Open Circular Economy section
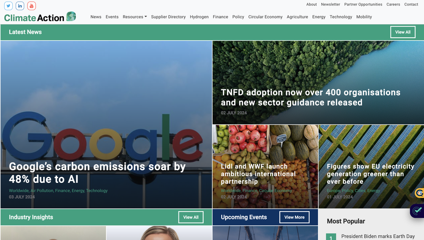The width and height of the screenshot is (424, 240). click(x=265, y=17)
